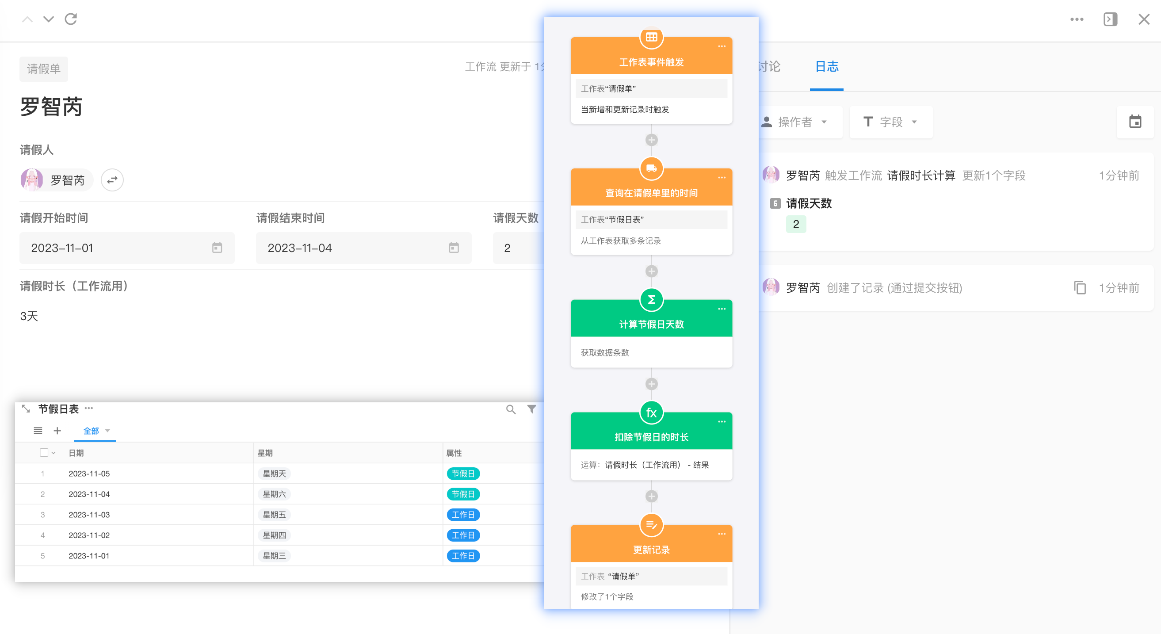Go to next record with down chevron

pyautogui.click(x=48, y=19)
